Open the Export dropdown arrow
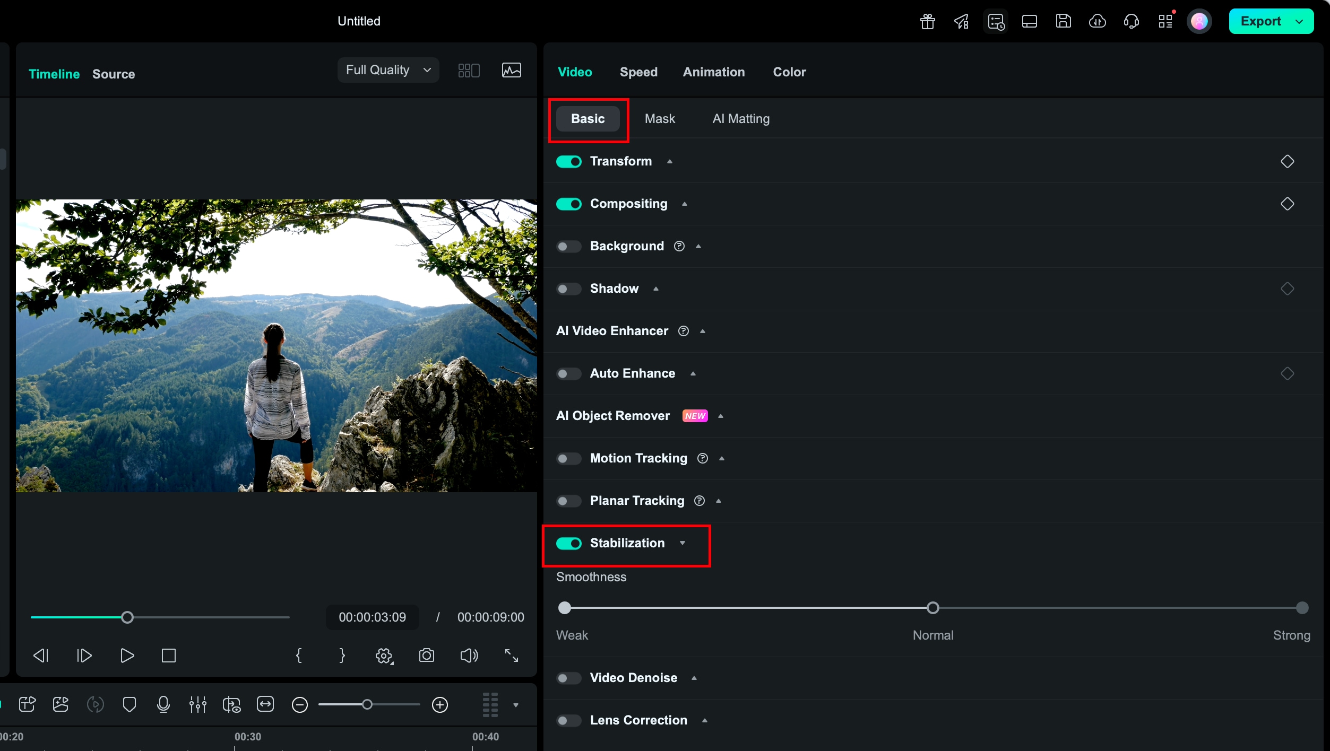This screenshot has height=751, width=1330. (x=1299, y=22)
